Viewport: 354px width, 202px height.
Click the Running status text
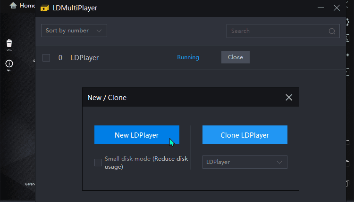click(188, 57)
